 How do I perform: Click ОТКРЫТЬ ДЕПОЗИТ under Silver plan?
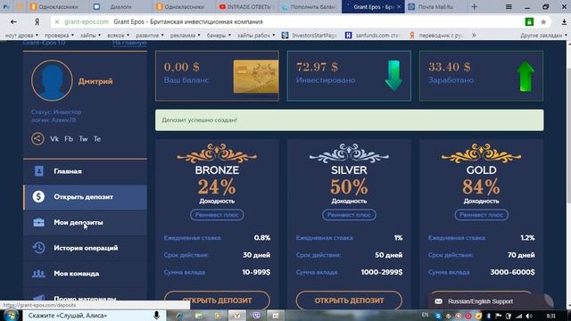pyautogui.click(x=349, y=300)
